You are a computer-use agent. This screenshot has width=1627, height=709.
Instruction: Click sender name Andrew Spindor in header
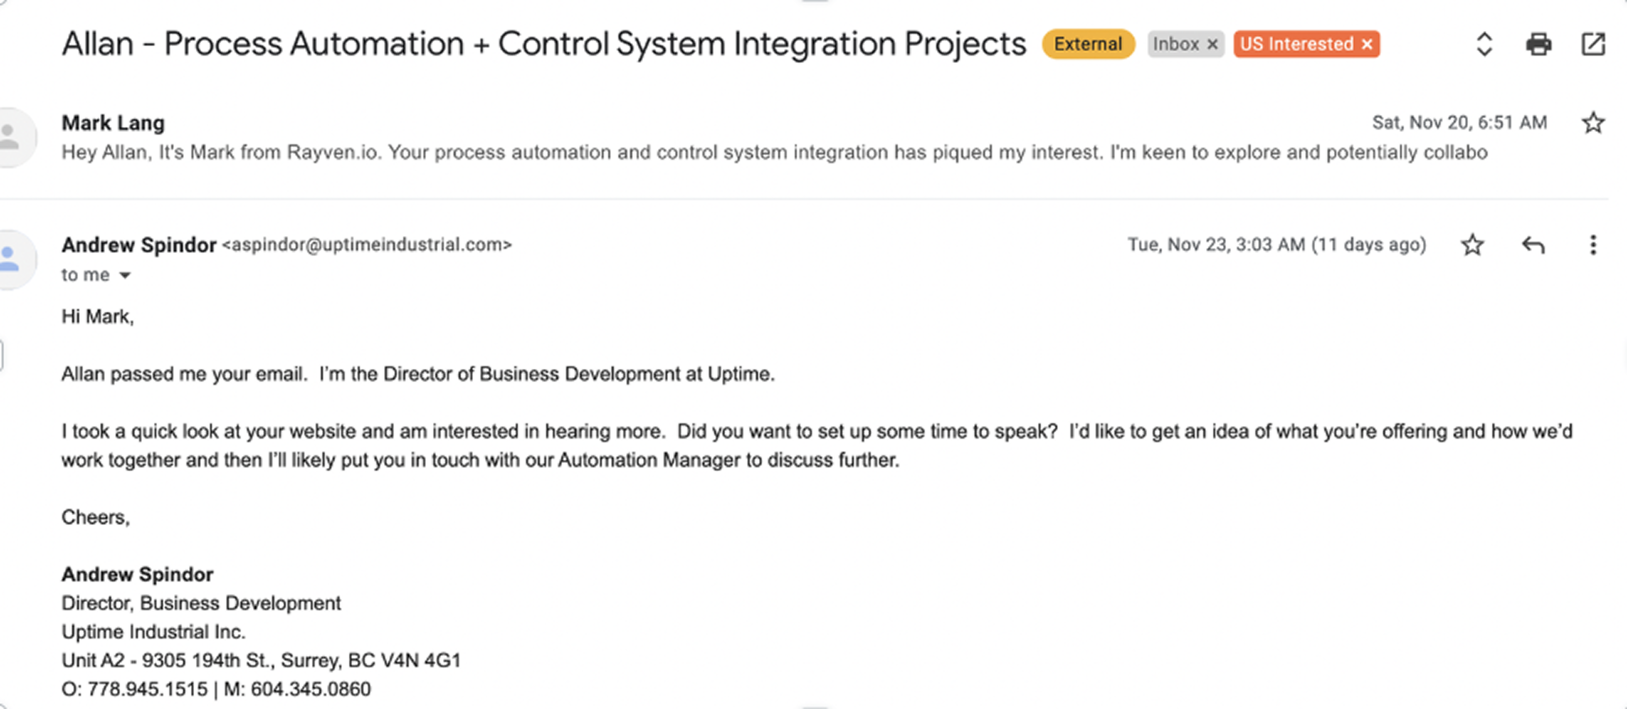(139, 245)
